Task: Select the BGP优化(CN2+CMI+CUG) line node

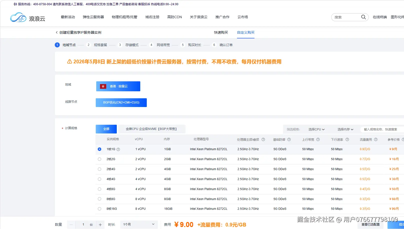Action: coord(121,103)
